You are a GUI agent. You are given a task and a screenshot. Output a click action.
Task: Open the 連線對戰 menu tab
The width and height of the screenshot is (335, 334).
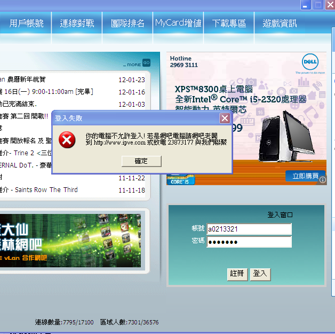pyautogui.click(x=77, y=23)
